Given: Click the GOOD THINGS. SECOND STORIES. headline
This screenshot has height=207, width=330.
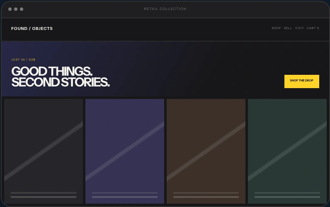Looking at the screenshot, I should [61, 76].
